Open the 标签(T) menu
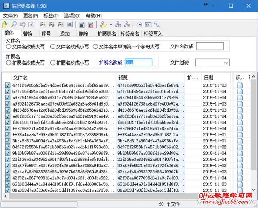The width and height of the screenshot is (258, 208). [51, 16]
